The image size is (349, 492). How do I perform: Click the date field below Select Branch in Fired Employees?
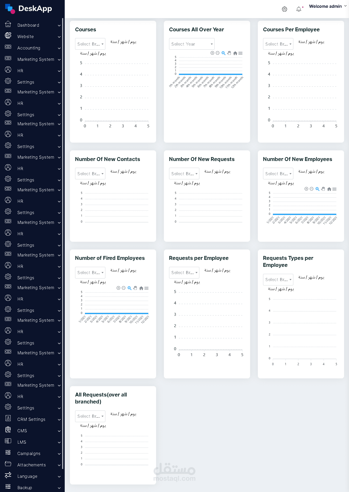(93, 282)
